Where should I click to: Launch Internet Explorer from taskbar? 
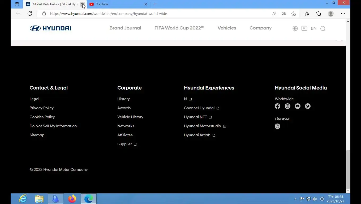click(x=23, y=199)
